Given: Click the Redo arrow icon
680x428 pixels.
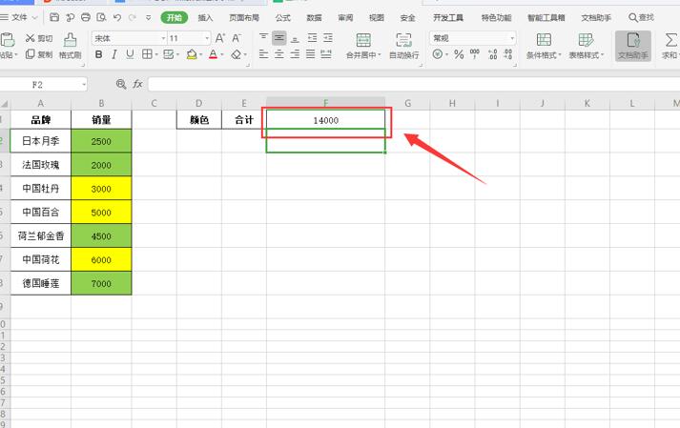Looking at the screenshot, I should pos(133,17).
